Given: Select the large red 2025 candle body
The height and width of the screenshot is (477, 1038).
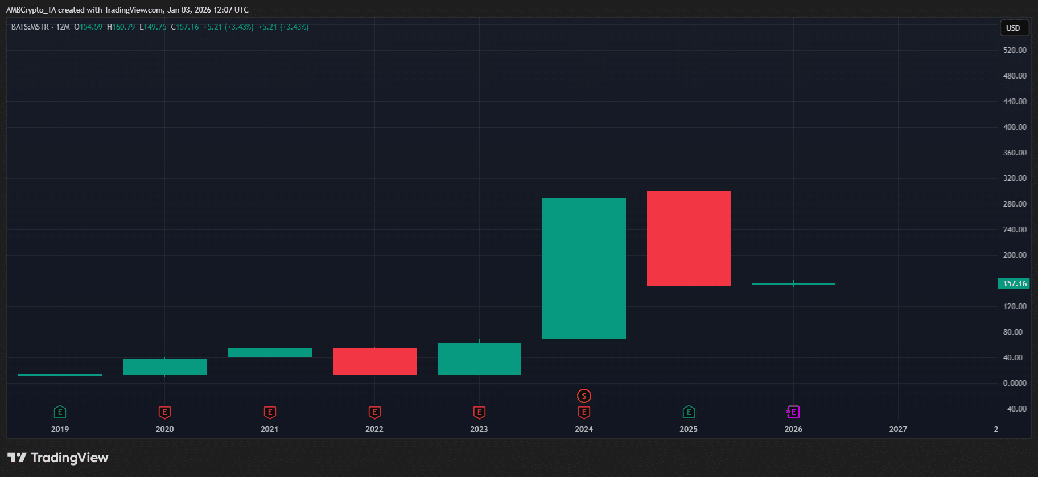Looking at the screenshot, I should (x=689, y=238).
